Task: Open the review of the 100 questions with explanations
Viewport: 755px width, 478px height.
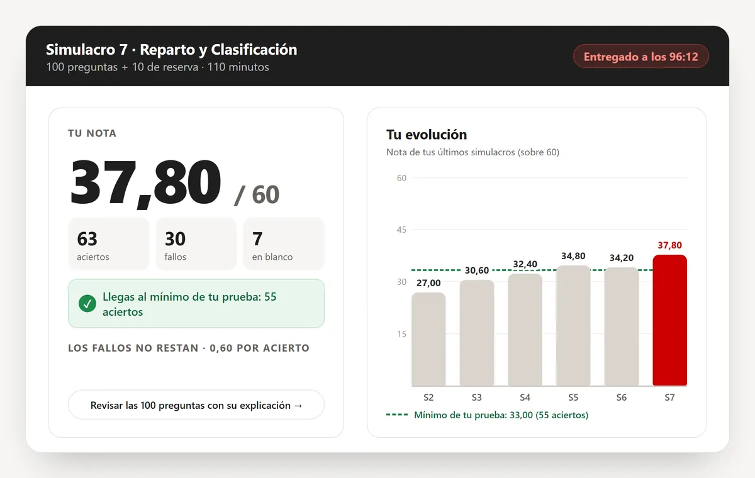Action: click(196, 405)
